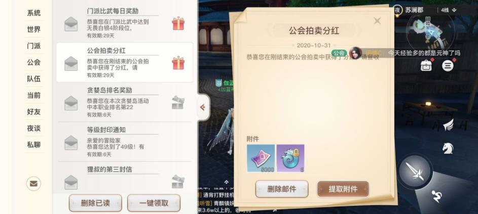Tap the running sprint icon
Image resolution: width=478 pixels, height=214 pixels.
[x=436, y=196]
